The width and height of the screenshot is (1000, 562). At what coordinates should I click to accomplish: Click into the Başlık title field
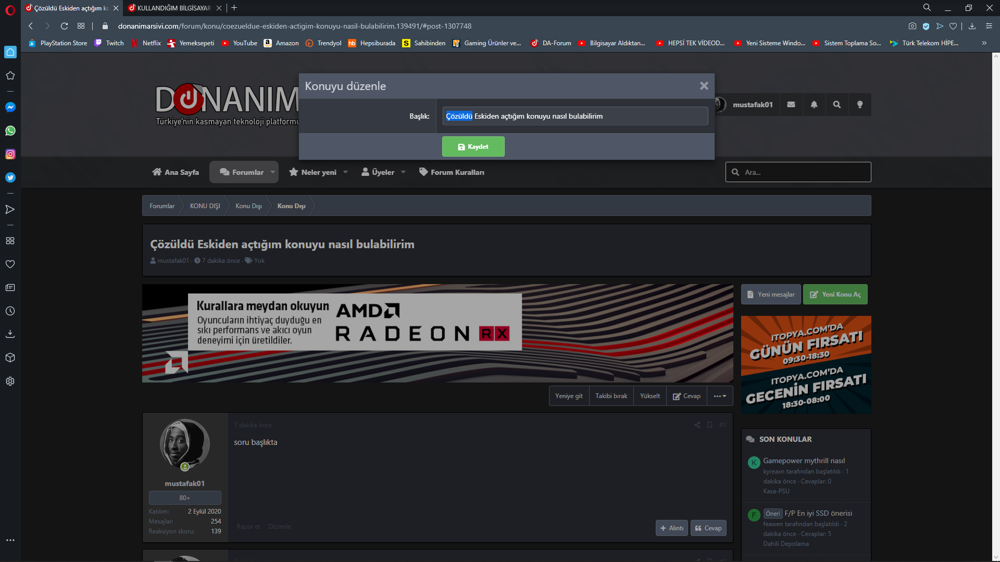coord(575,116)
